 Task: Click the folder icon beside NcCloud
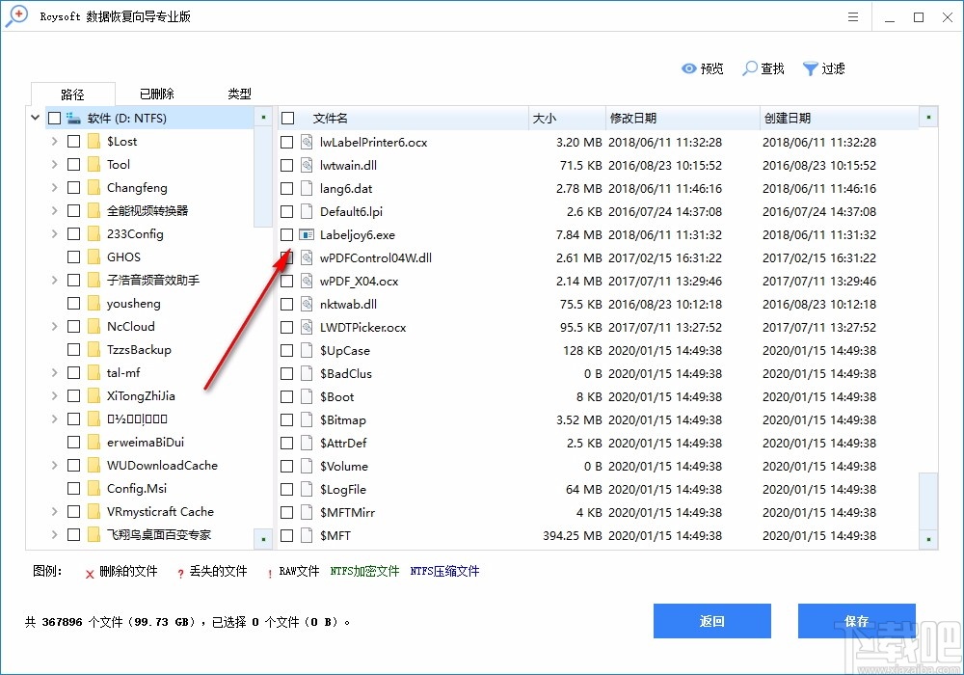(x=95, y=326)
